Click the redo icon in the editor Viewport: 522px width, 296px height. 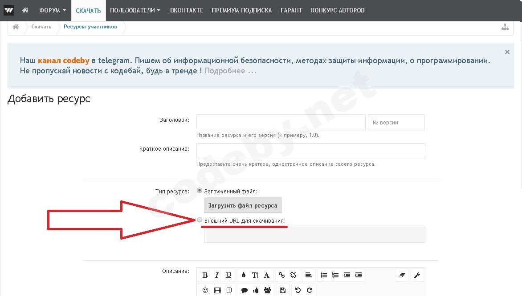310,290
